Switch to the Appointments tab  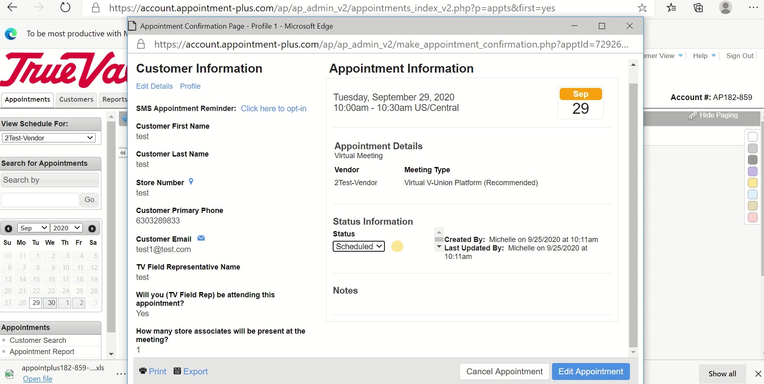coord(27,100)
